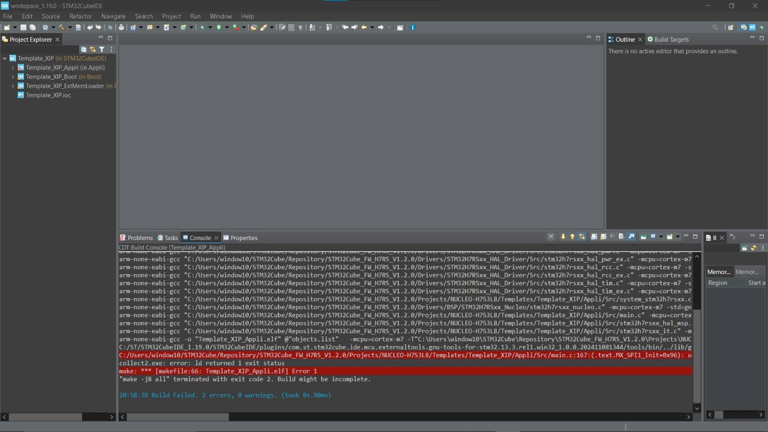Click the Console Scroll Lock icon
Image resolution: width=768 pixels, height=432 pixels.
[x=603, y=237]
